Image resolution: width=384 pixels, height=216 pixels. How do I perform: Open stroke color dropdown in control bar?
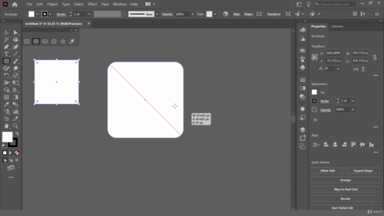point(50,14)
